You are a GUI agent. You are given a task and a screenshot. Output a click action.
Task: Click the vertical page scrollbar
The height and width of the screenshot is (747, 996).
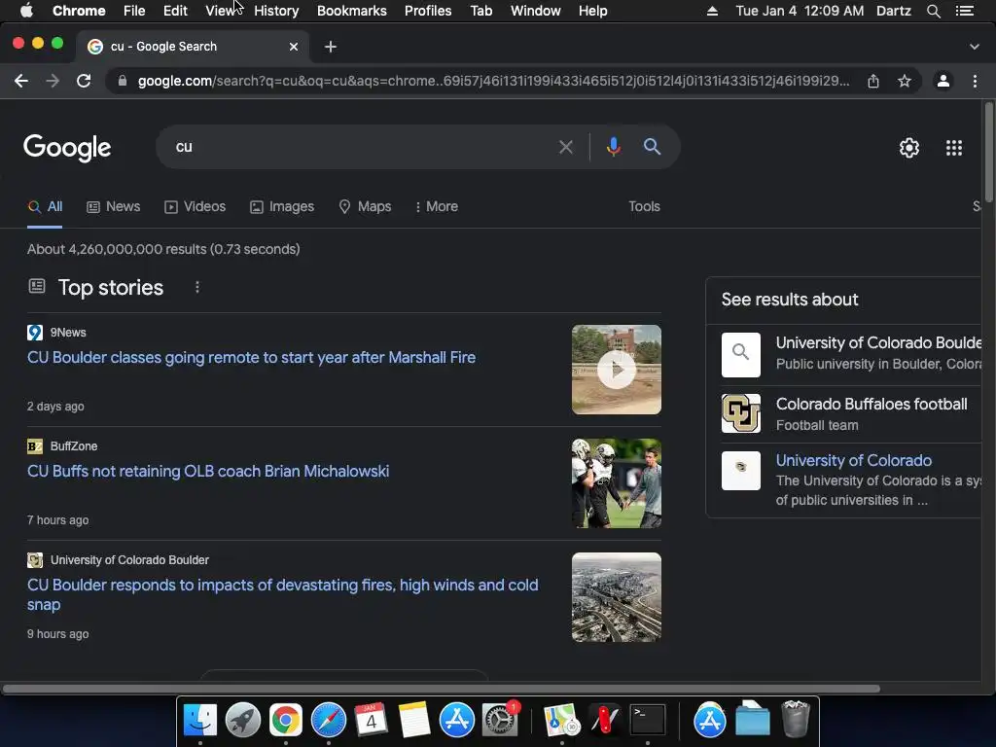(x=988, y=153)
